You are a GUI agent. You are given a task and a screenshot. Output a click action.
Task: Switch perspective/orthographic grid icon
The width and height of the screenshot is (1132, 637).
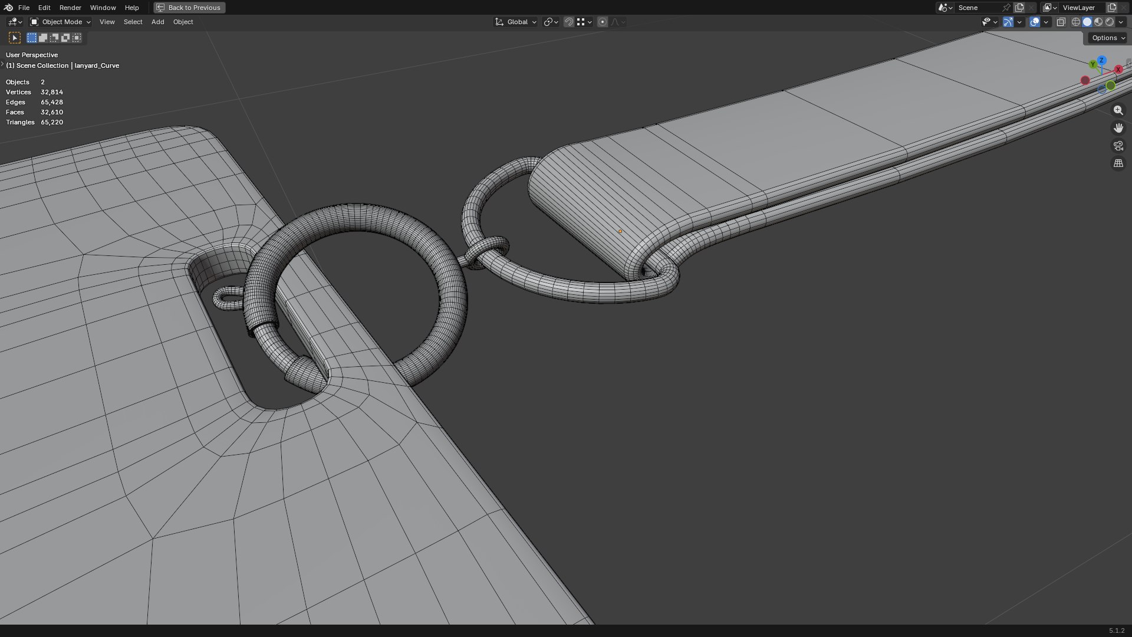pos(1118,163)
